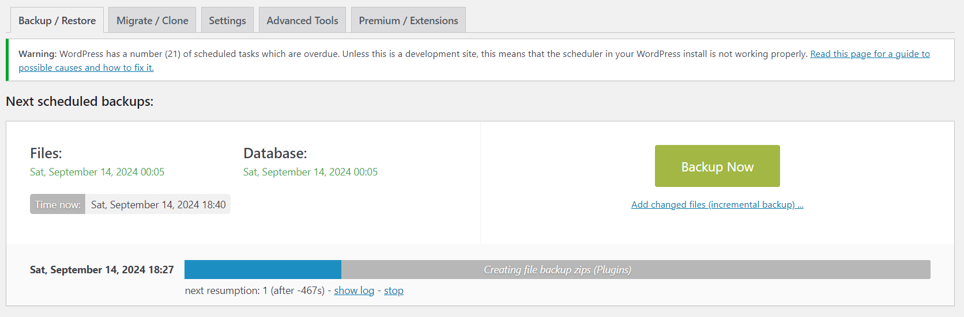The image size is (964, 317).
Task: Click the green Database next backup date
Action: 310,172
